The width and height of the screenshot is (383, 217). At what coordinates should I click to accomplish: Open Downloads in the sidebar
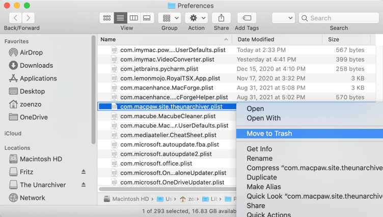(x=31, y=65)
